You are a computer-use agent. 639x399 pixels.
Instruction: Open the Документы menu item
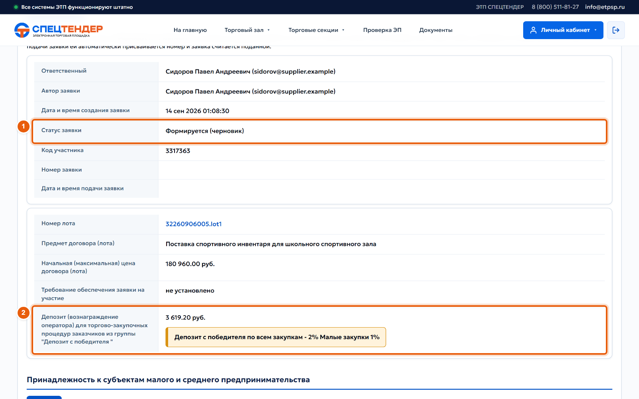pyautogui.click(x=436, y=30)
